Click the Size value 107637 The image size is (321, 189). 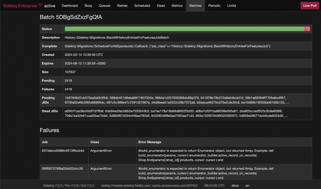pyautogui.click(x=70, y=72)
